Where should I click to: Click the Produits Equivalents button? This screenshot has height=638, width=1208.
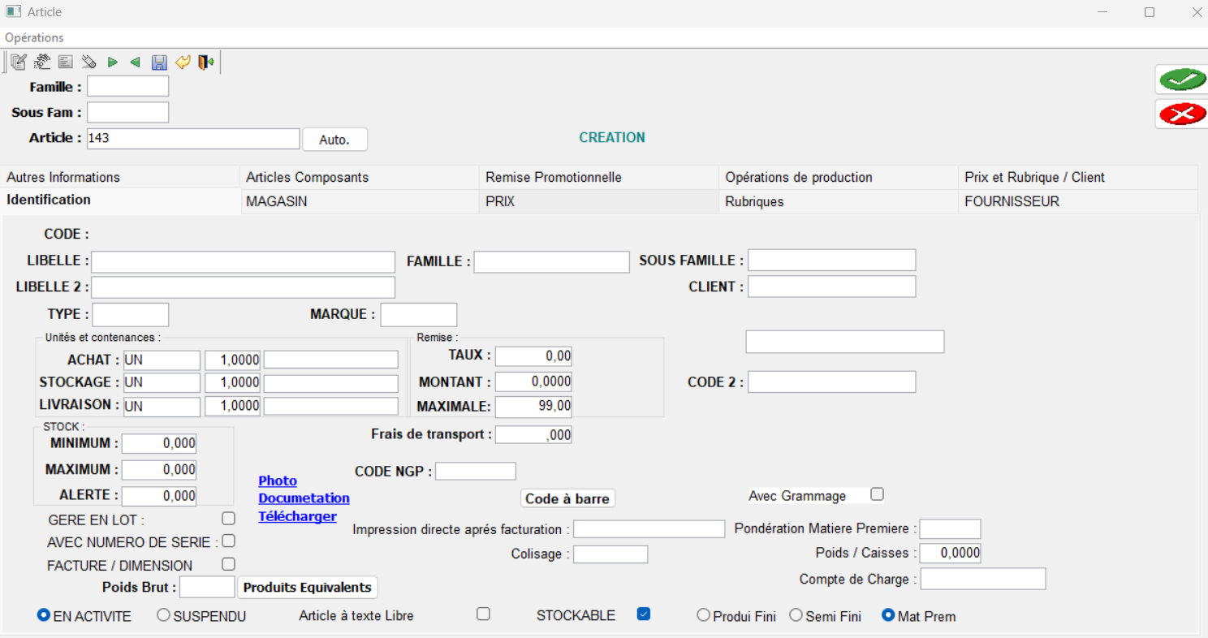[x=308, y=587]
